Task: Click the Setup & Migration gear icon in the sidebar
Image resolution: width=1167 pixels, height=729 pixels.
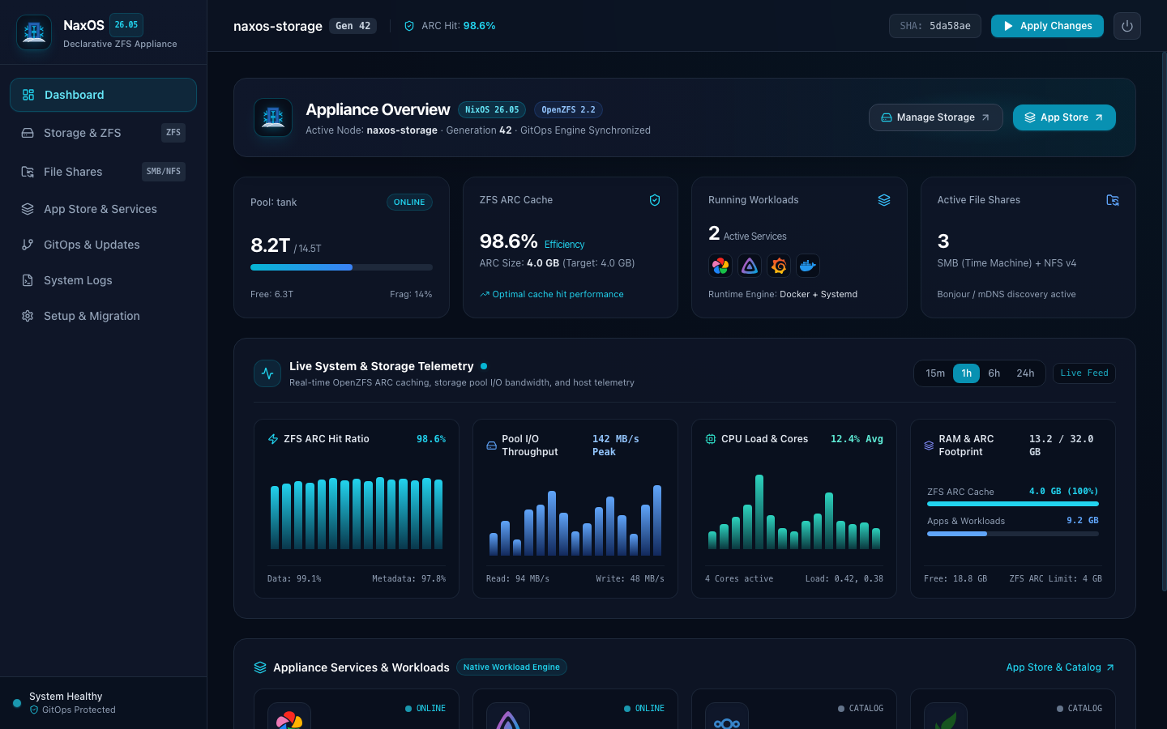Action: (x=28, y=316)
